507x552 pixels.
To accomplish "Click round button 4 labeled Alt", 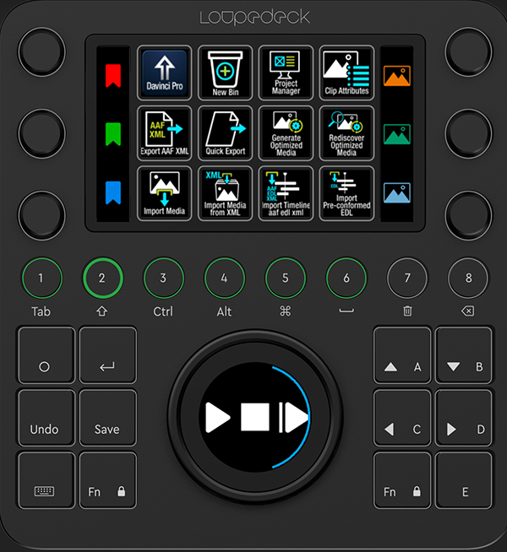I will click(x=225, y=279).
